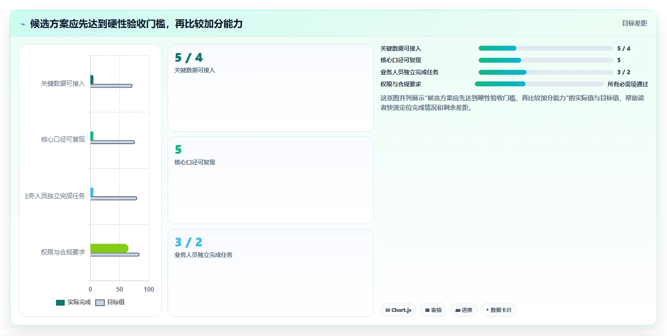Toggle the 实际完成 legend swatch
The image size is (667, 336).
(x=60, y=303)
